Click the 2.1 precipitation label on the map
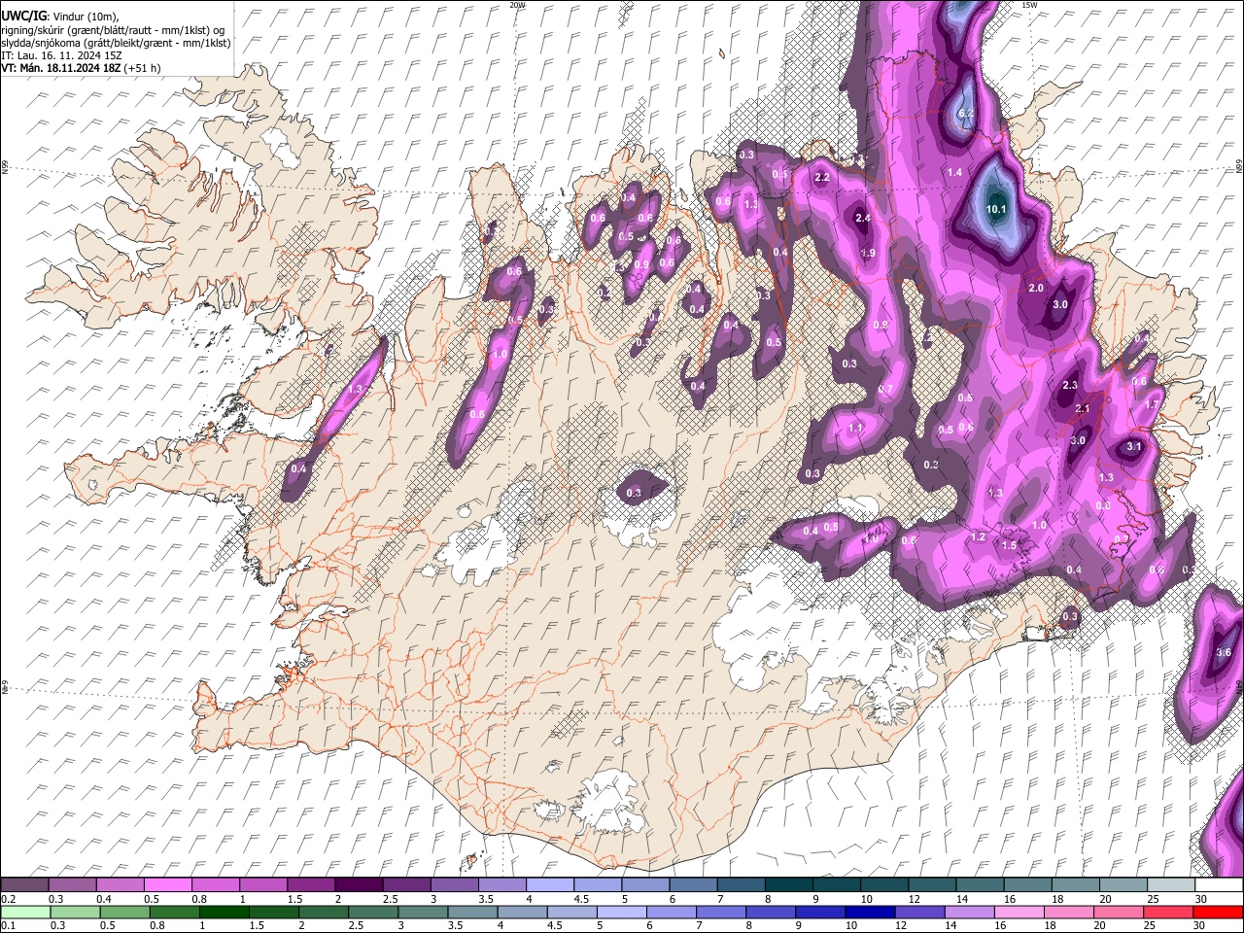The height and width of the screenshot is (933, 1244). (x=1083, y=409)
